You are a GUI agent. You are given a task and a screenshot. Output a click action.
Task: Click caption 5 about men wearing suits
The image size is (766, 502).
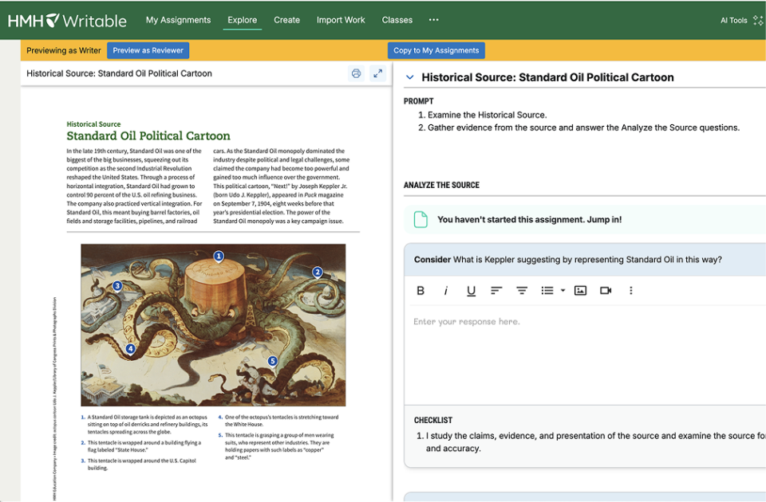277,446
